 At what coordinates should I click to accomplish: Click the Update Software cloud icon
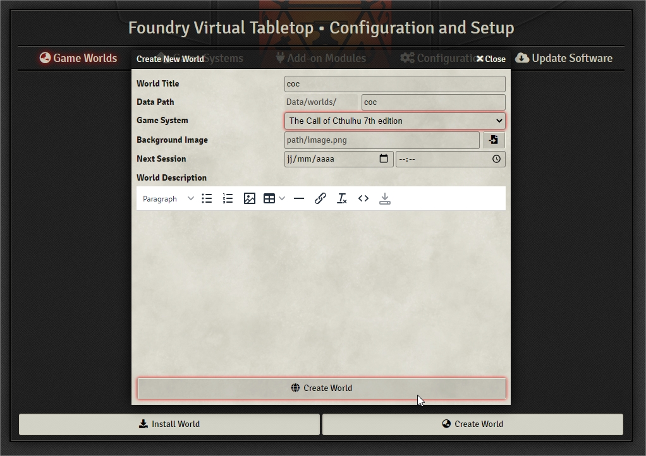(x=522, y=58)
